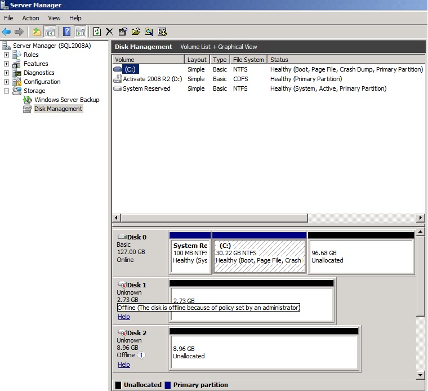The image size is (428, 391).
Task: Select the Disk 2 8.96 GB Unallocated block
Action: coord(264,349)
